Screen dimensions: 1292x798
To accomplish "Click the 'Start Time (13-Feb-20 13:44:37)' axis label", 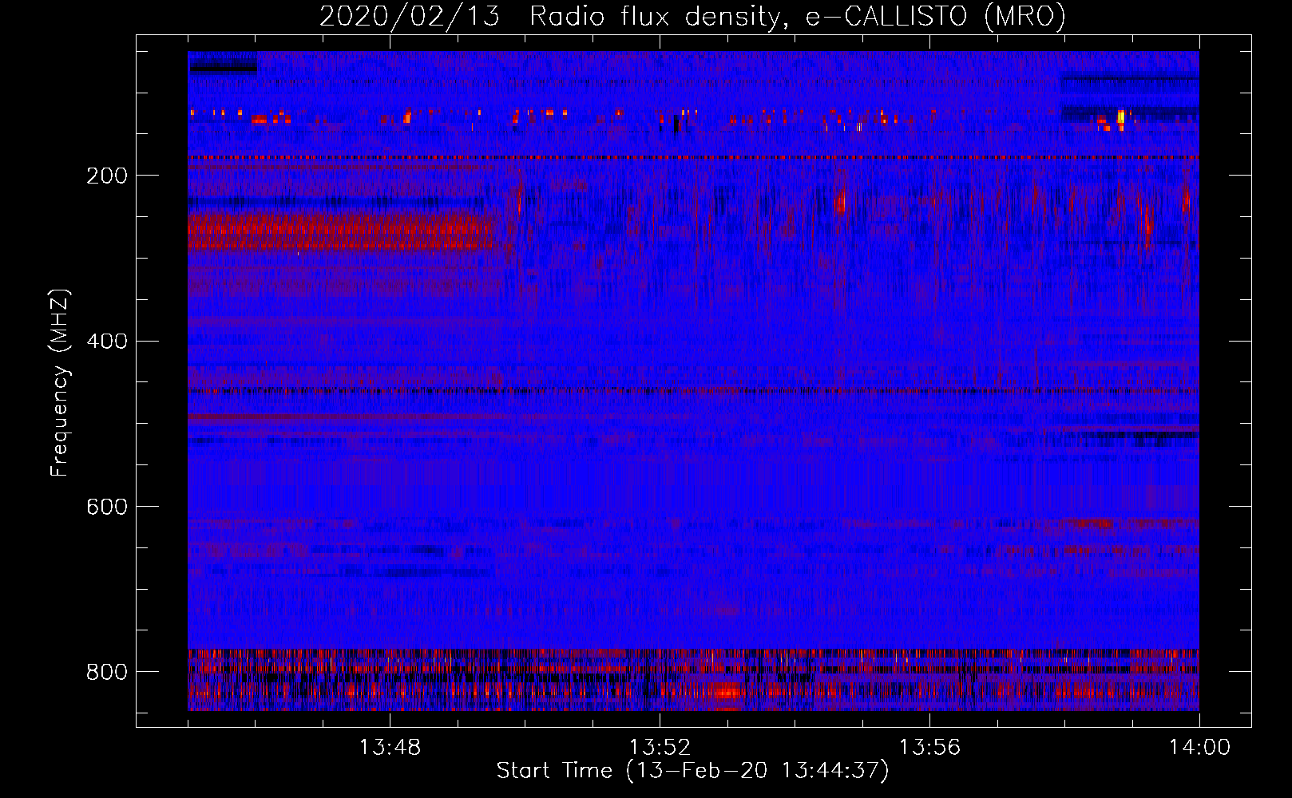I will (x=692, y=771).
